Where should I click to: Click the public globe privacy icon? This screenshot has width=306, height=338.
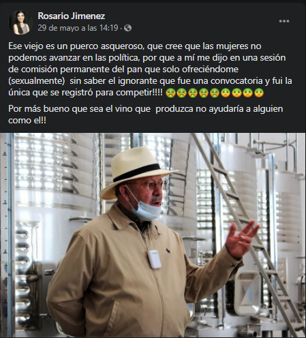128,28
